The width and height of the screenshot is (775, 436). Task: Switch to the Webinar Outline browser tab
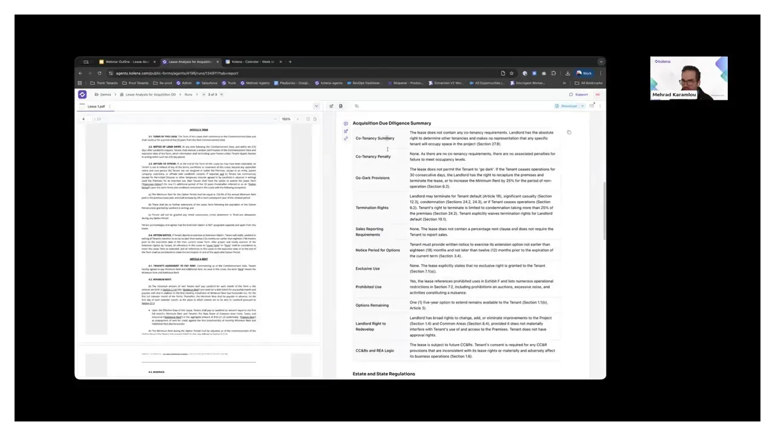pos(124,61)
